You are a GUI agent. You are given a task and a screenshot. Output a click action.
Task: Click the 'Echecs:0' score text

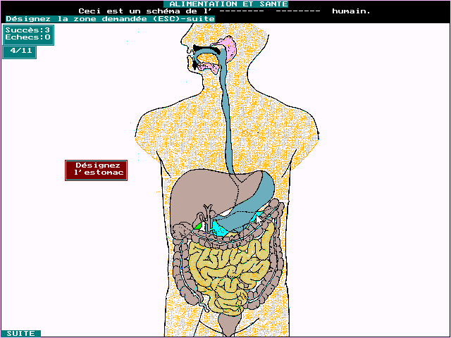click(28, 37)
